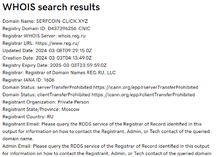Viewport: 217px width, 157px height.
Task: Open the https://www.reg.ru/ registrar URL
Action: (x=57, y=43)
